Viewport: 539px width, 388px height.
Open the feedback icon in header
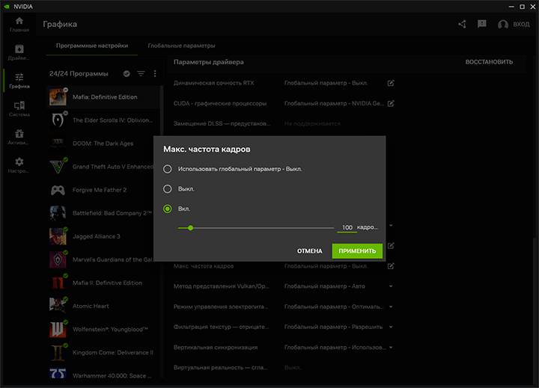click(x=482, y=24)
